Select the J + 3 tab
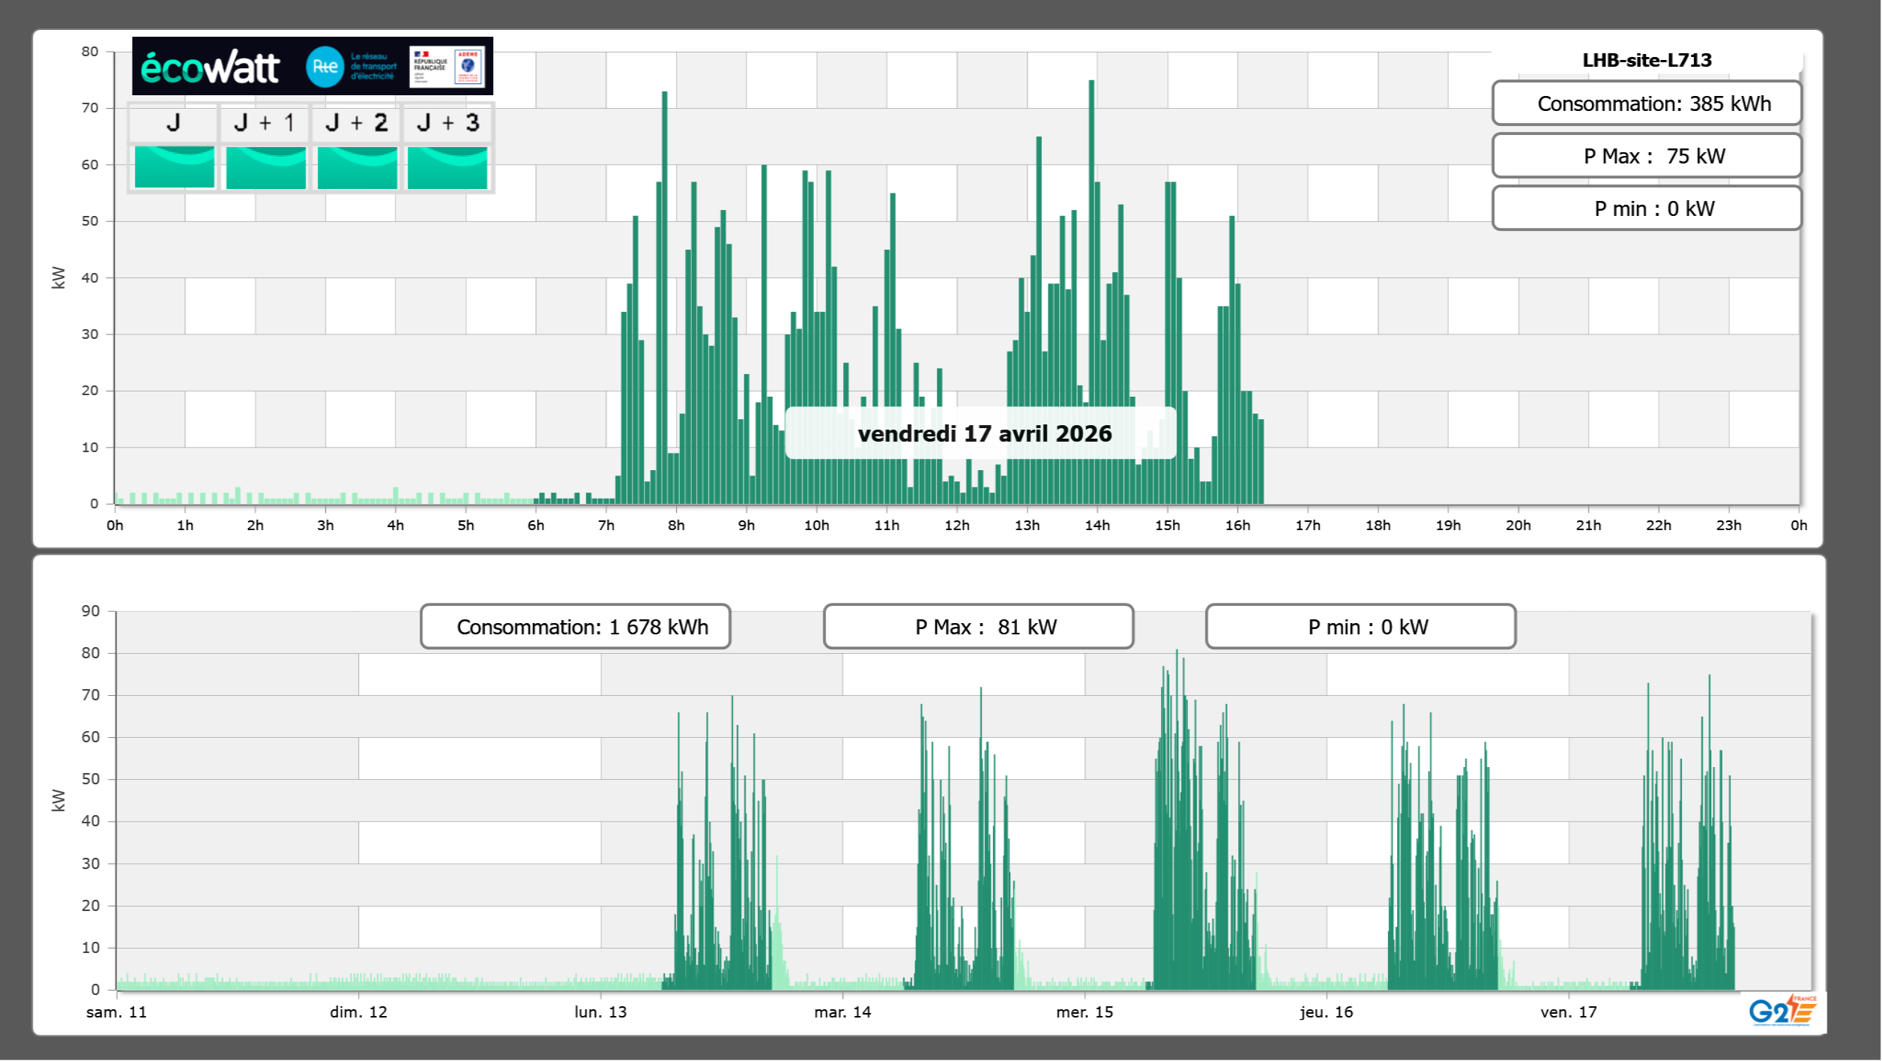Screen dimensions: 1882x1061 tap(447, 123)
